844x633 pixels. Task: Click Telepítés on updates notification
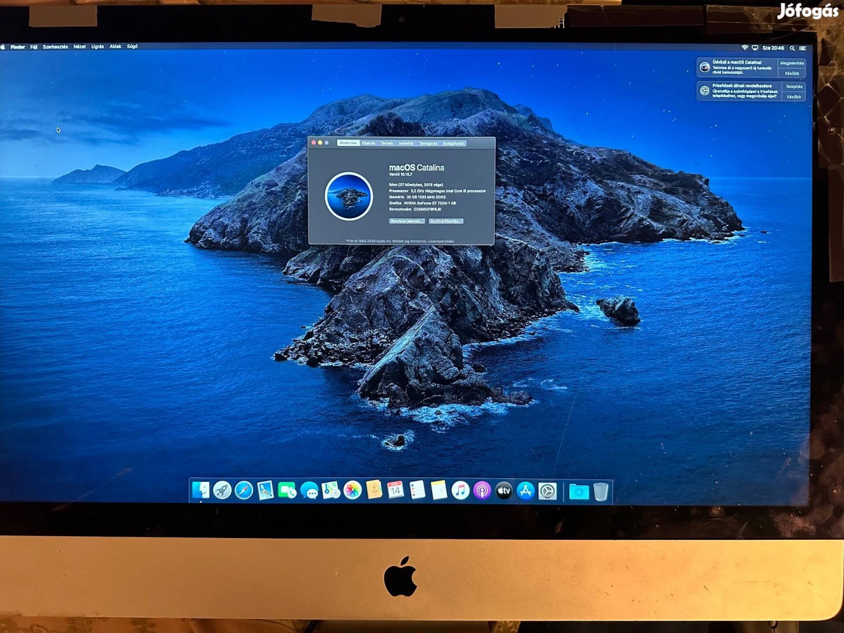(x=794, y=87)
